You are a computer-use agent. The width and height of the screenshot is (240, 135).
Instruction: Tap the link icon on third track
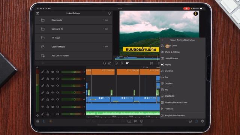[x=43, y=85]
